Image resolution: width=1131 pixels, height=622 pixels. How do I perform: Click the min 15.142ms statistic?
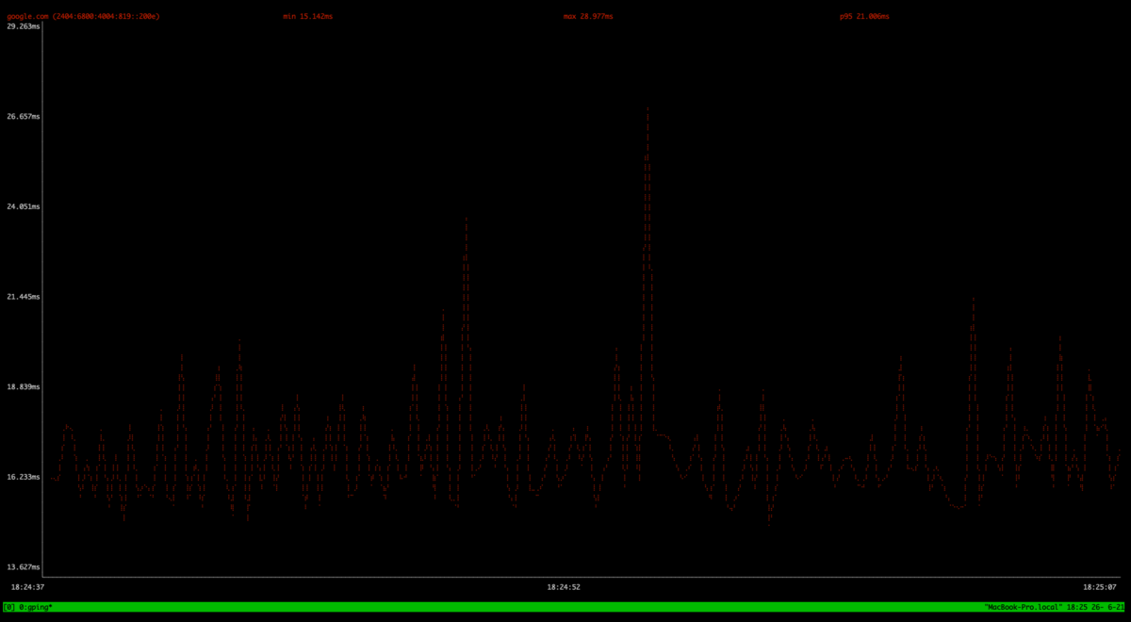point(307,16)
